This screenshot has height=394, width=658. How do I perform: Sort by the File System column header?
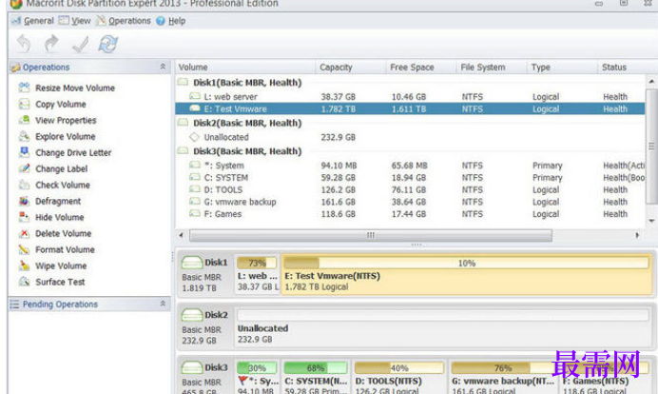pyautogui.click(x=492, y=67)
